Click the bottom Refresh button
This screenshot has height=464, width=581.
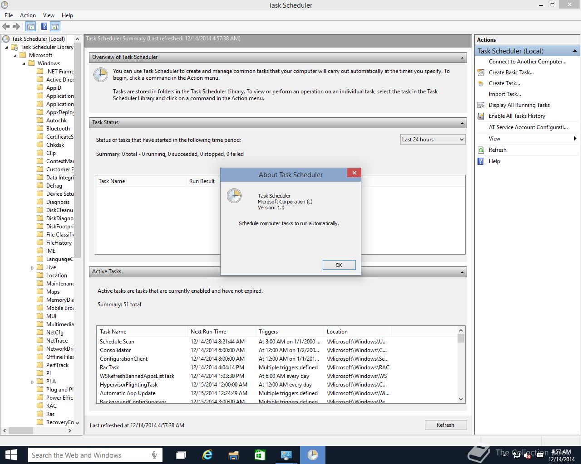[x=445, y=425]
